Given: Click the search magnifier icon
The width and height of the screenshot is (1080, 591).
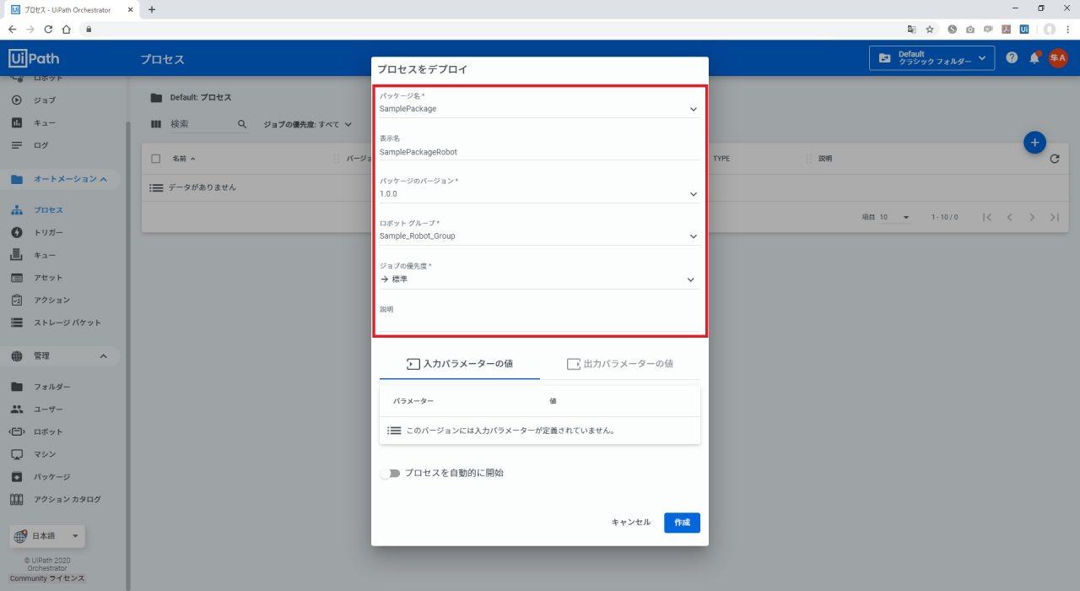Looking at the screenshot, I should pos(242,124).
